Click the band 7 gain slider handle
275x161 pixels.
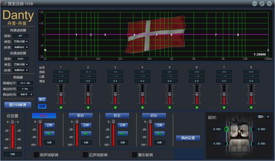point(224,94)
